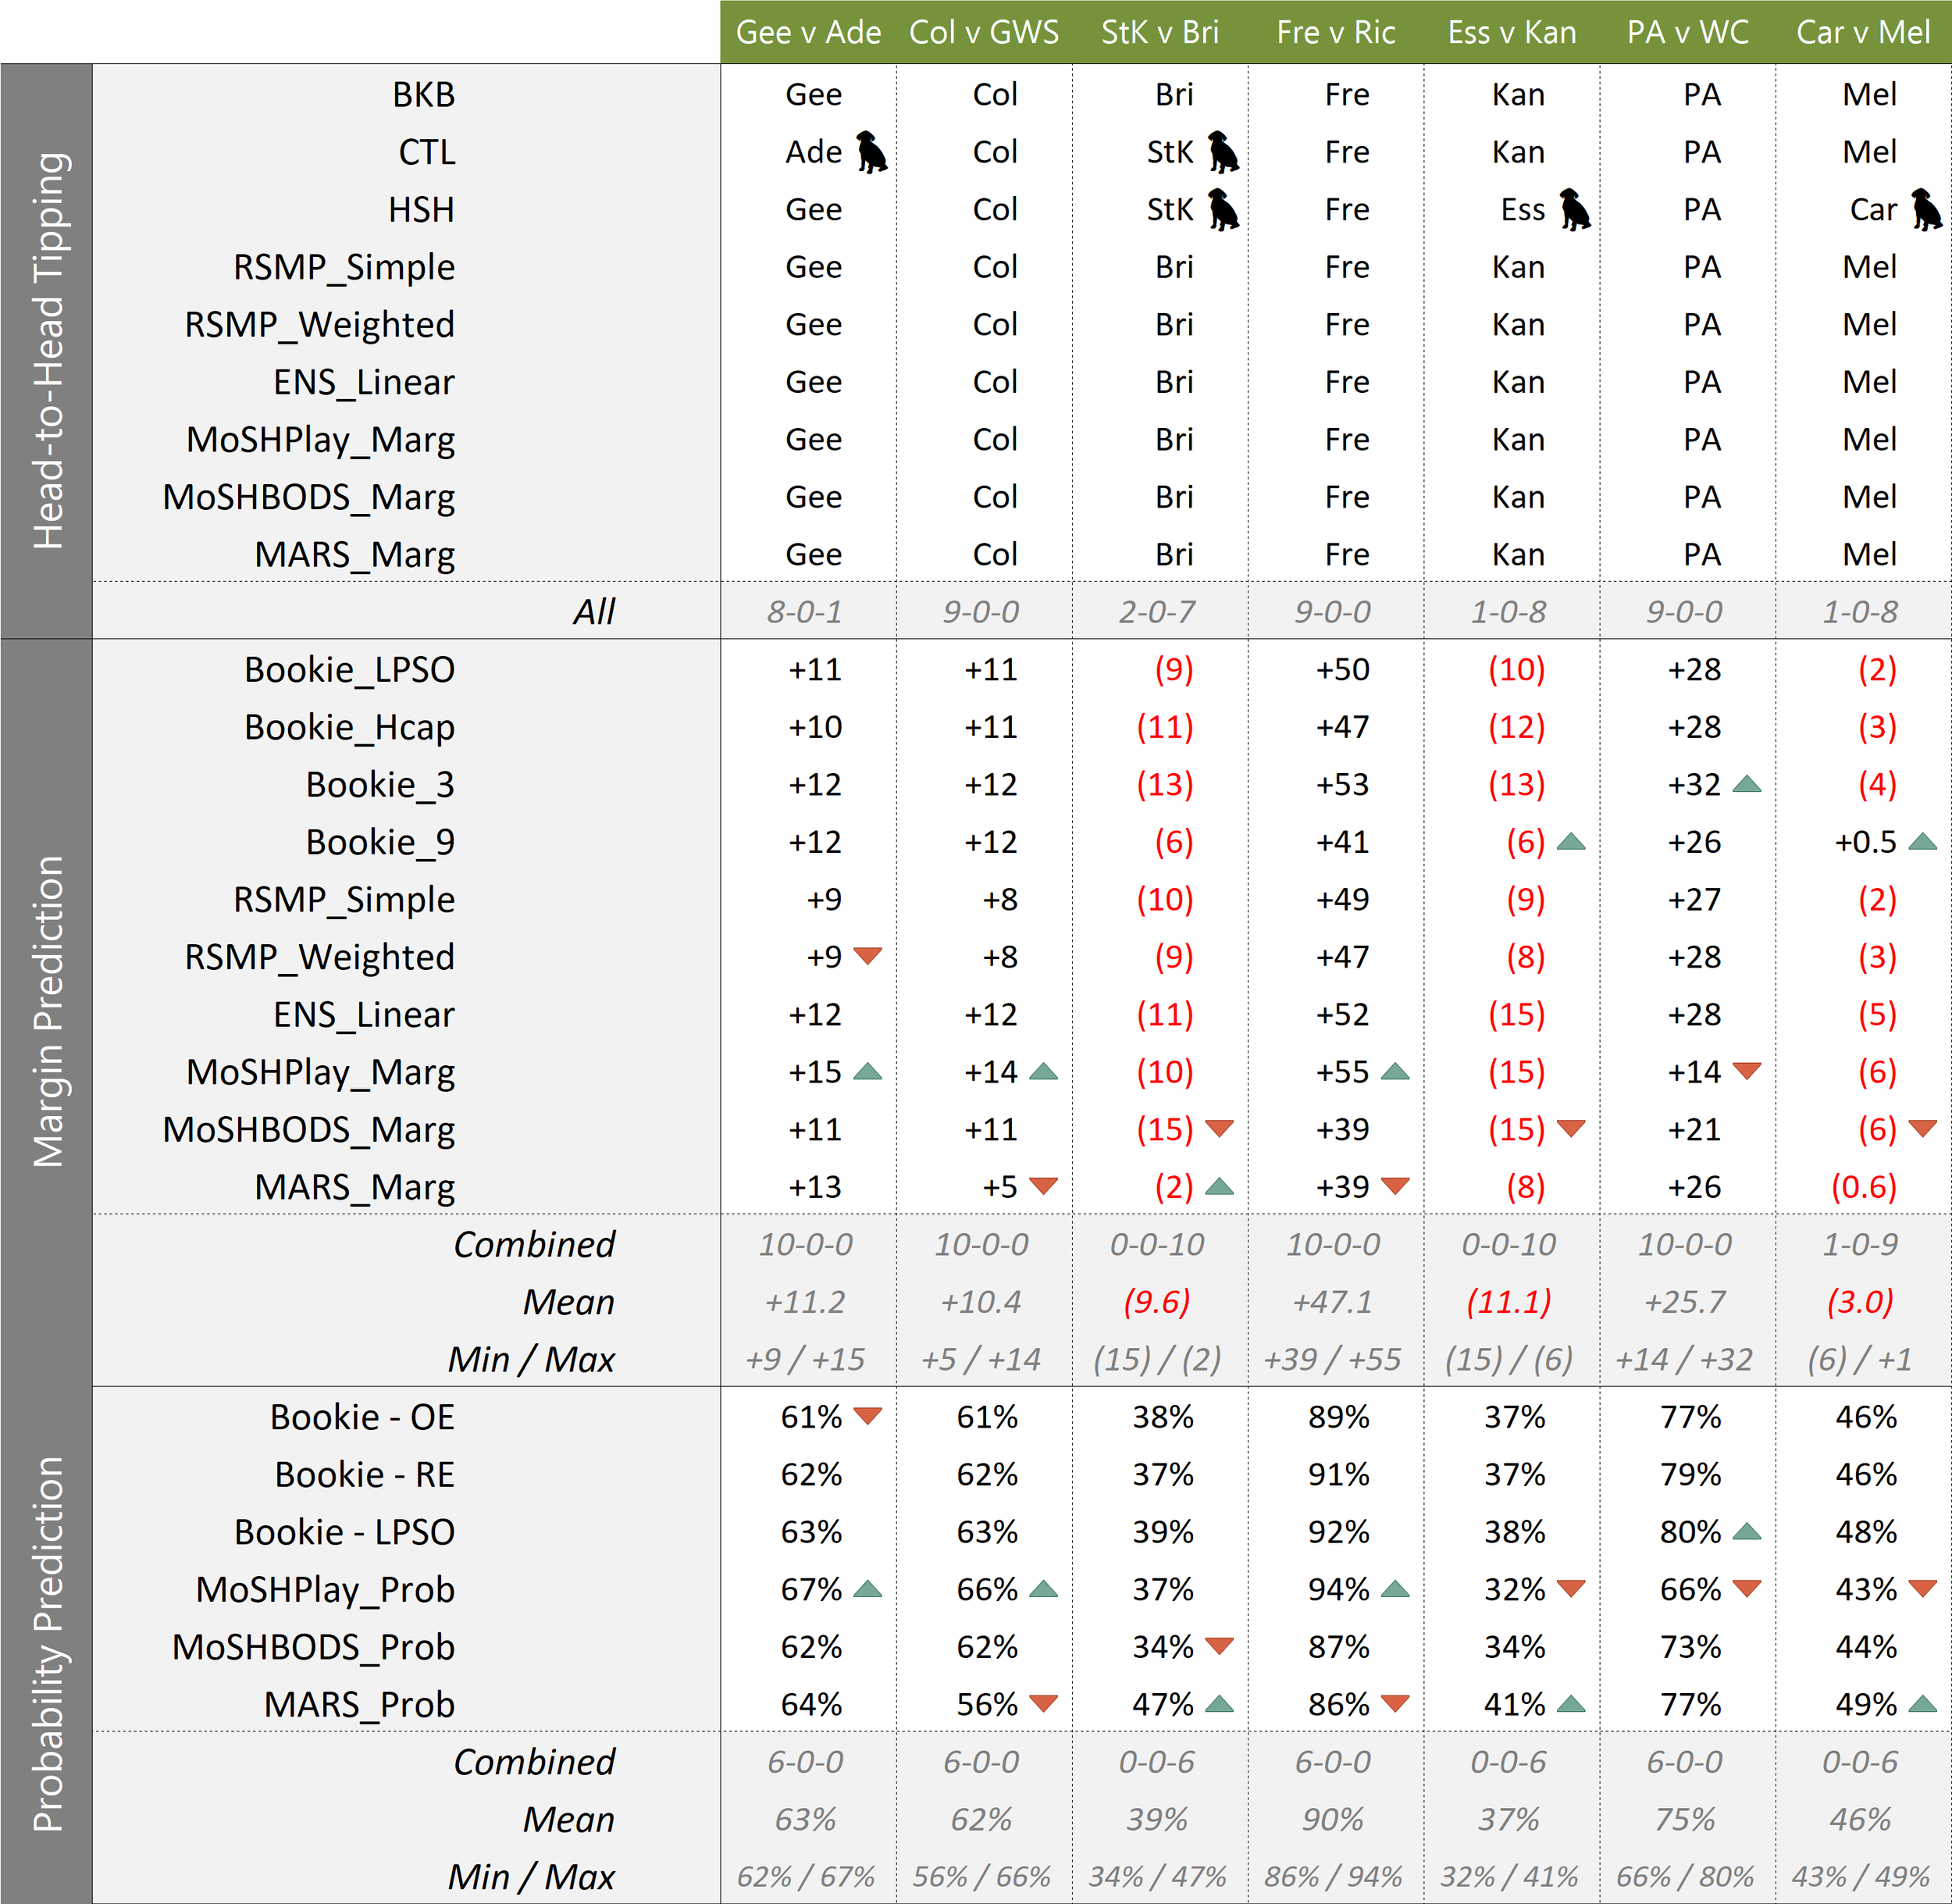The width and height of the screenshot is (1952, 1904).
Task: Select the Car v Mel column header
Action: click(1863, 32)
